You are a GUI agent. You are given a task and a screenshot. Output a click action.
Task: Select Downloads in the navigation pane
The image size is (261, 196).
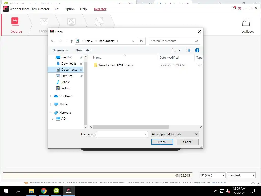tap(69, 64)
